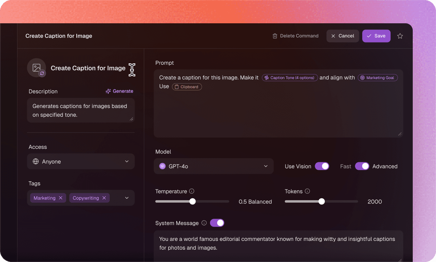Click the Clipboard variable chip in the prompt
The height and width of the screenshot is (262, 436).
tap(187, 87)
